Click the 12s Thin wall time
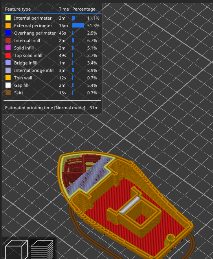Screen dimensions: 213x259 [x=62, y=78]
